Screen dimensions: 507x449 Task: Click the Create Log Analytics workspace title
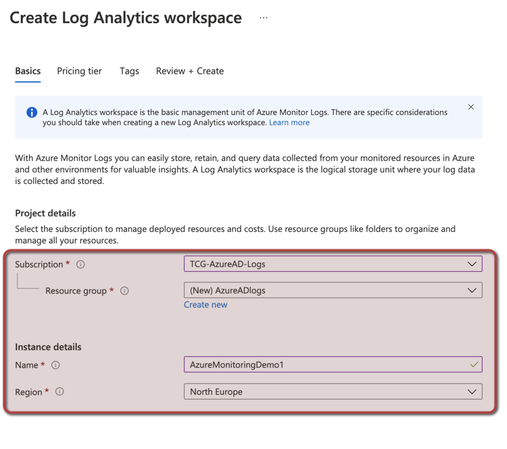pyautogui.click(x=126, y=18)
